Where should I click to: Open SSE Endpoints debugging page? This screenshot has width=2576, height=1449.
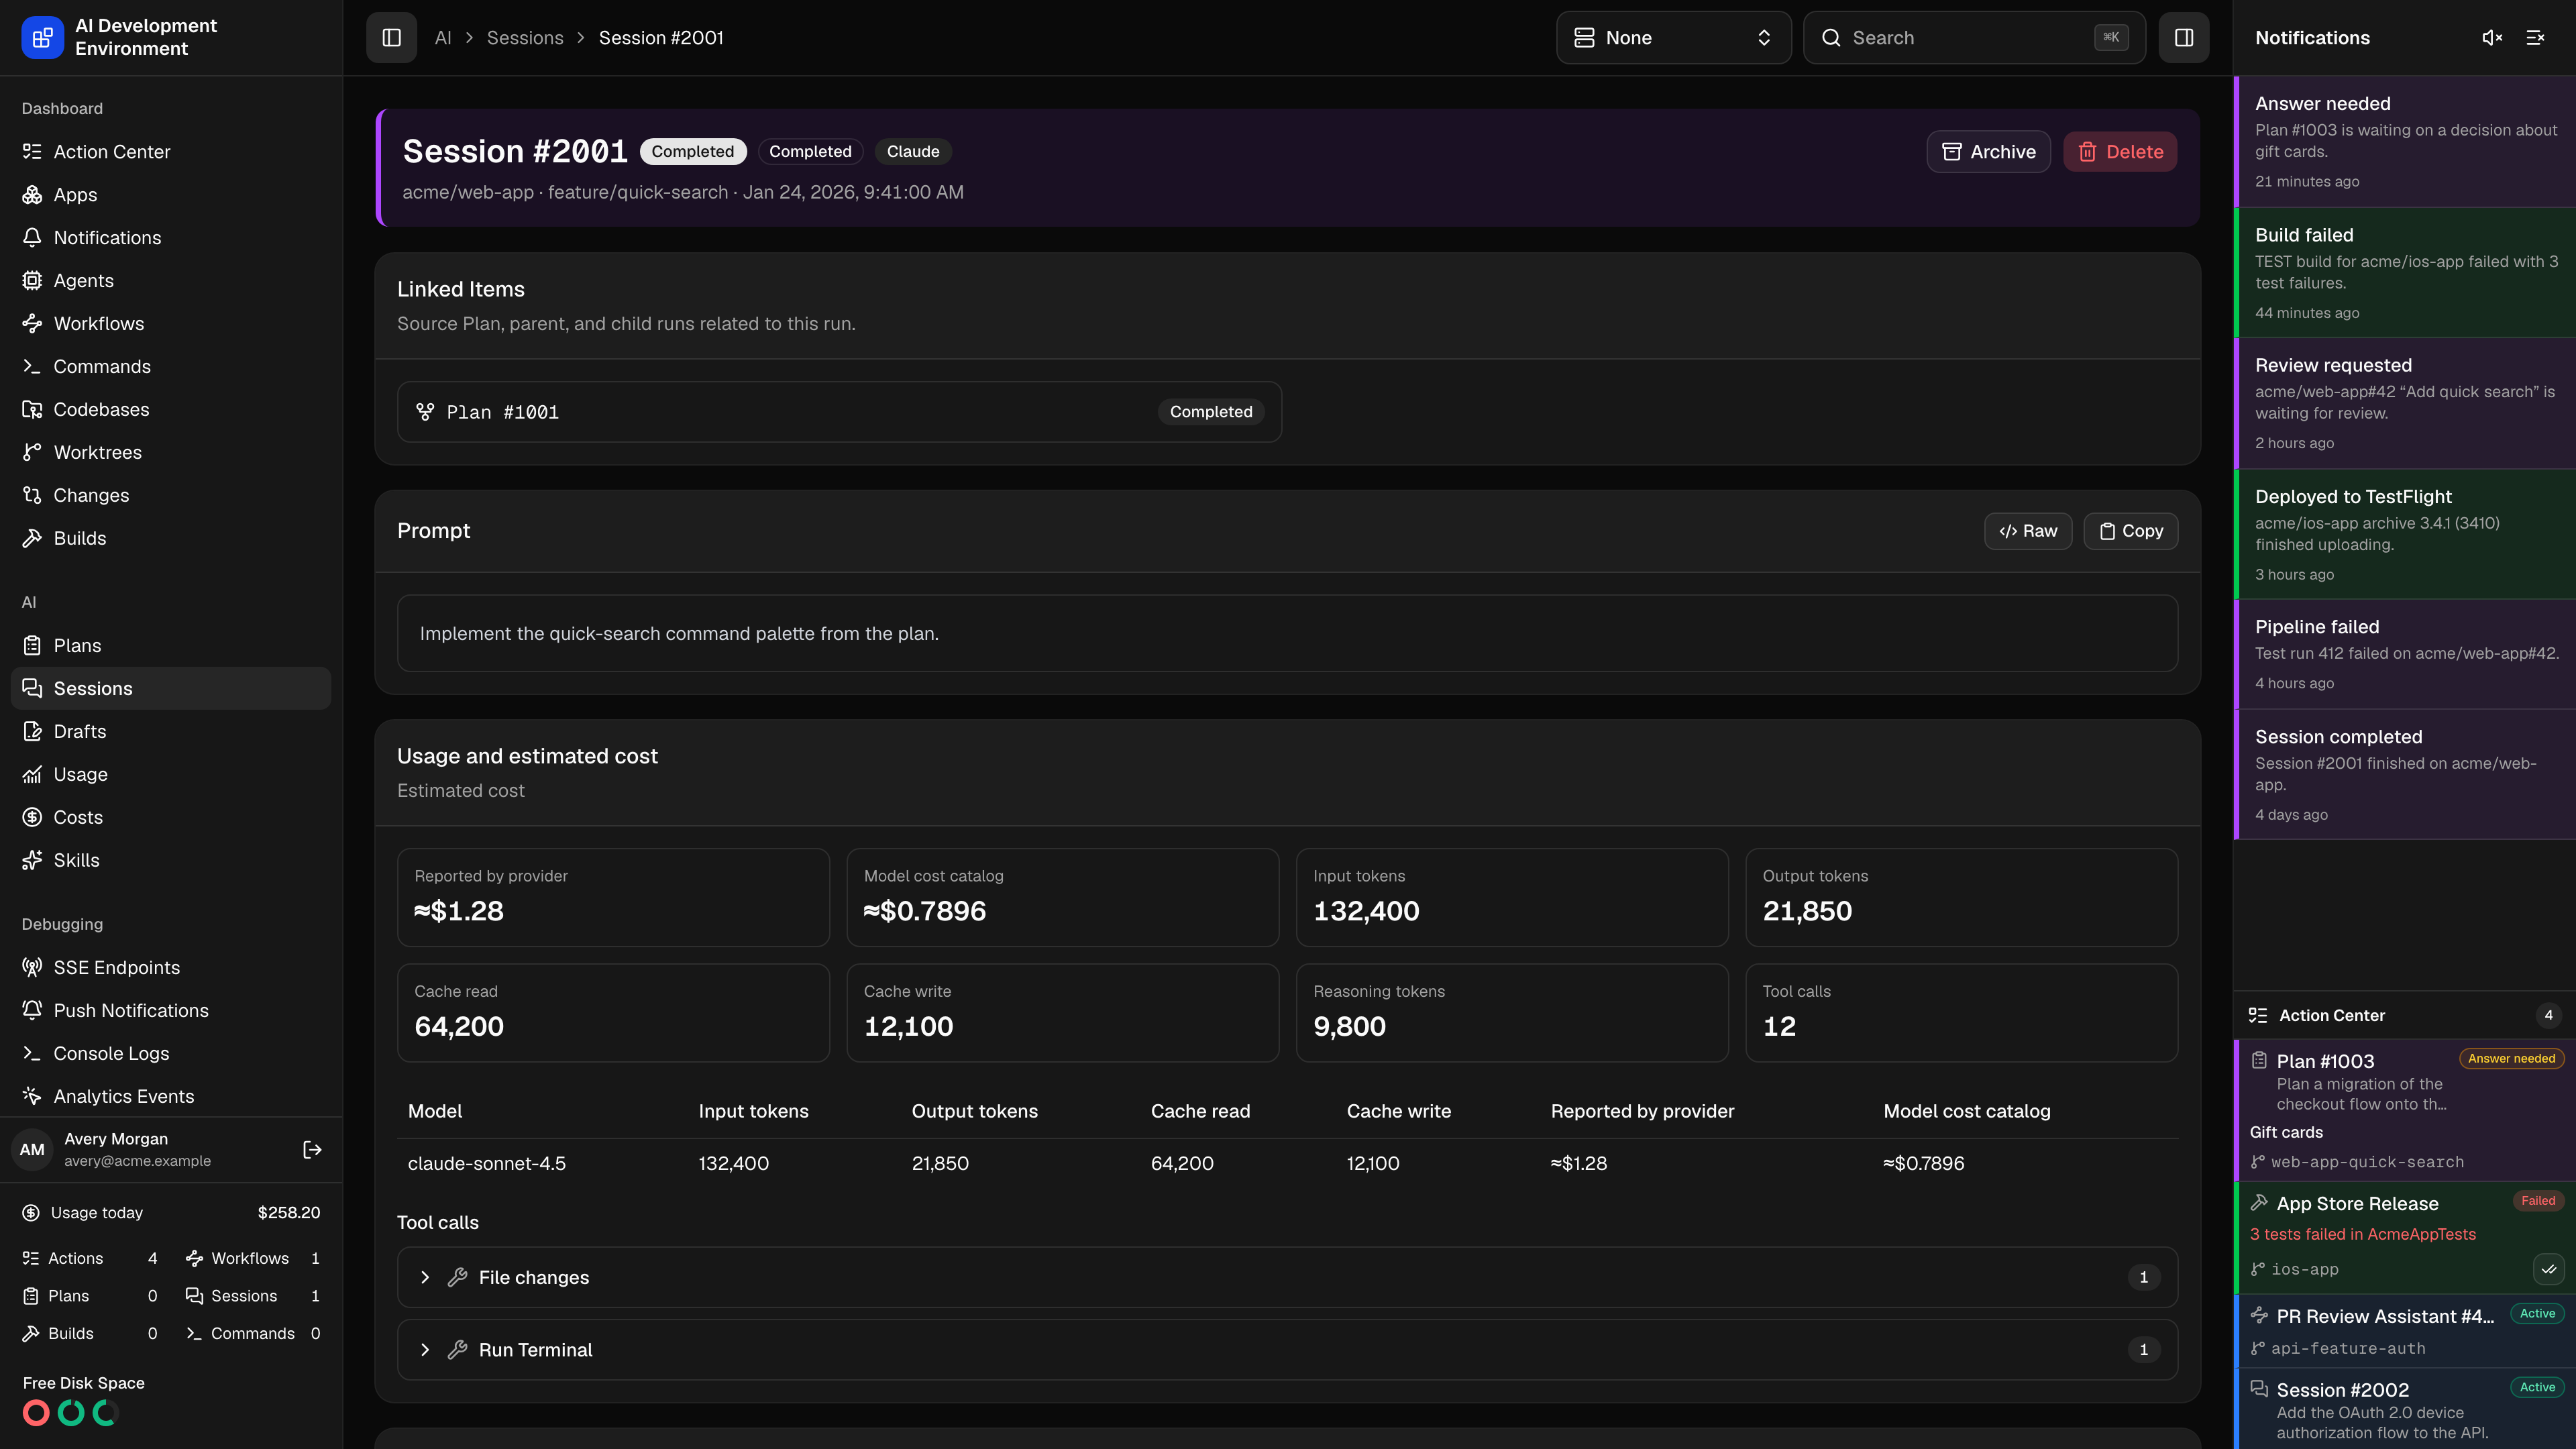tap(171, 968)
